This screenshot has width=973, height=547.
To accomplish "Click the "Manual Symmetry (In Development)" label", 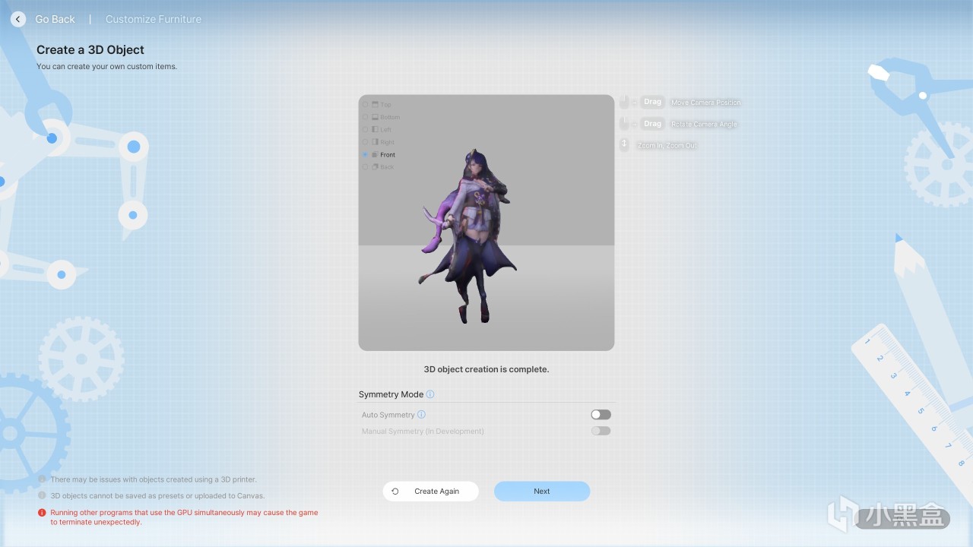I will (423, 431).
